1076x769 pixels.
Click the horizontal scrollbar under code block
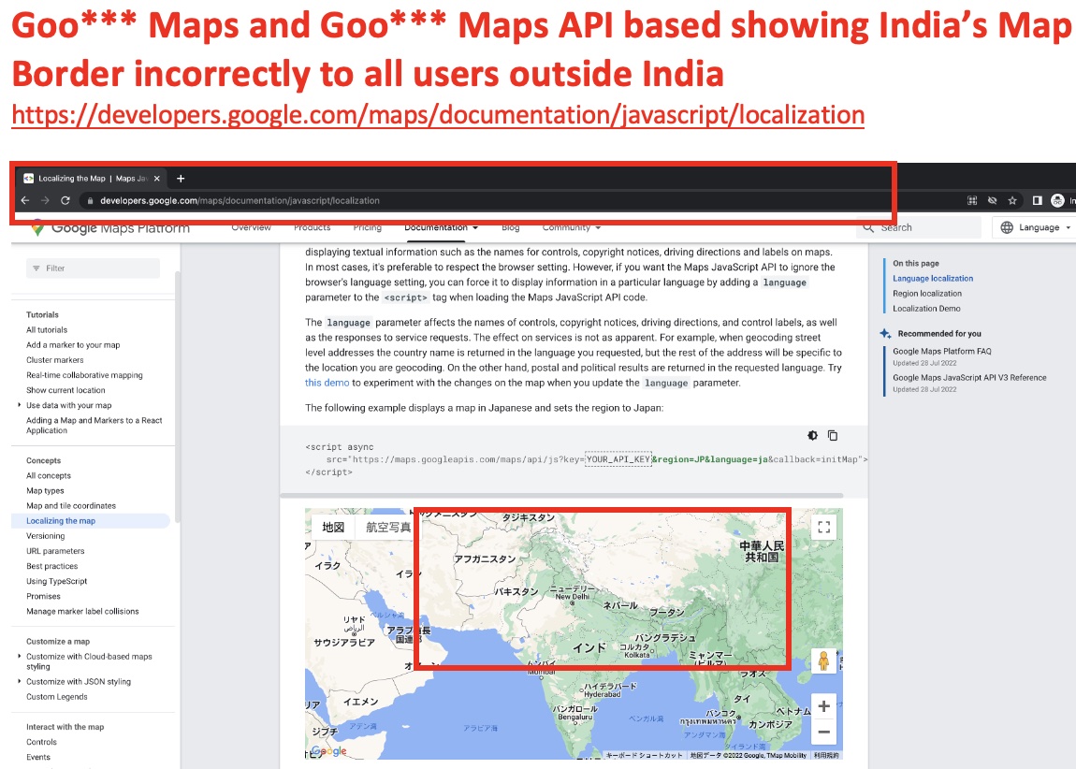click(562, 495)
